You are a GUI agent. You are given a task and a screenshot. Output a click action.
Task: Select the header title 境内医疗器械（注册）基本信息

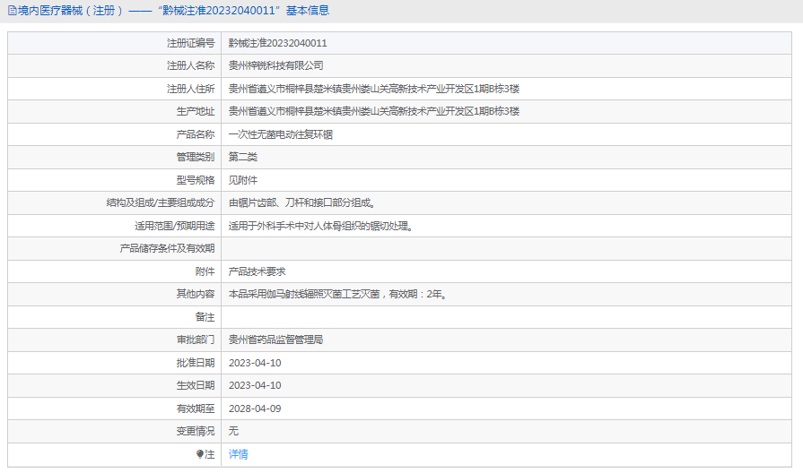[x=173, y=11]
